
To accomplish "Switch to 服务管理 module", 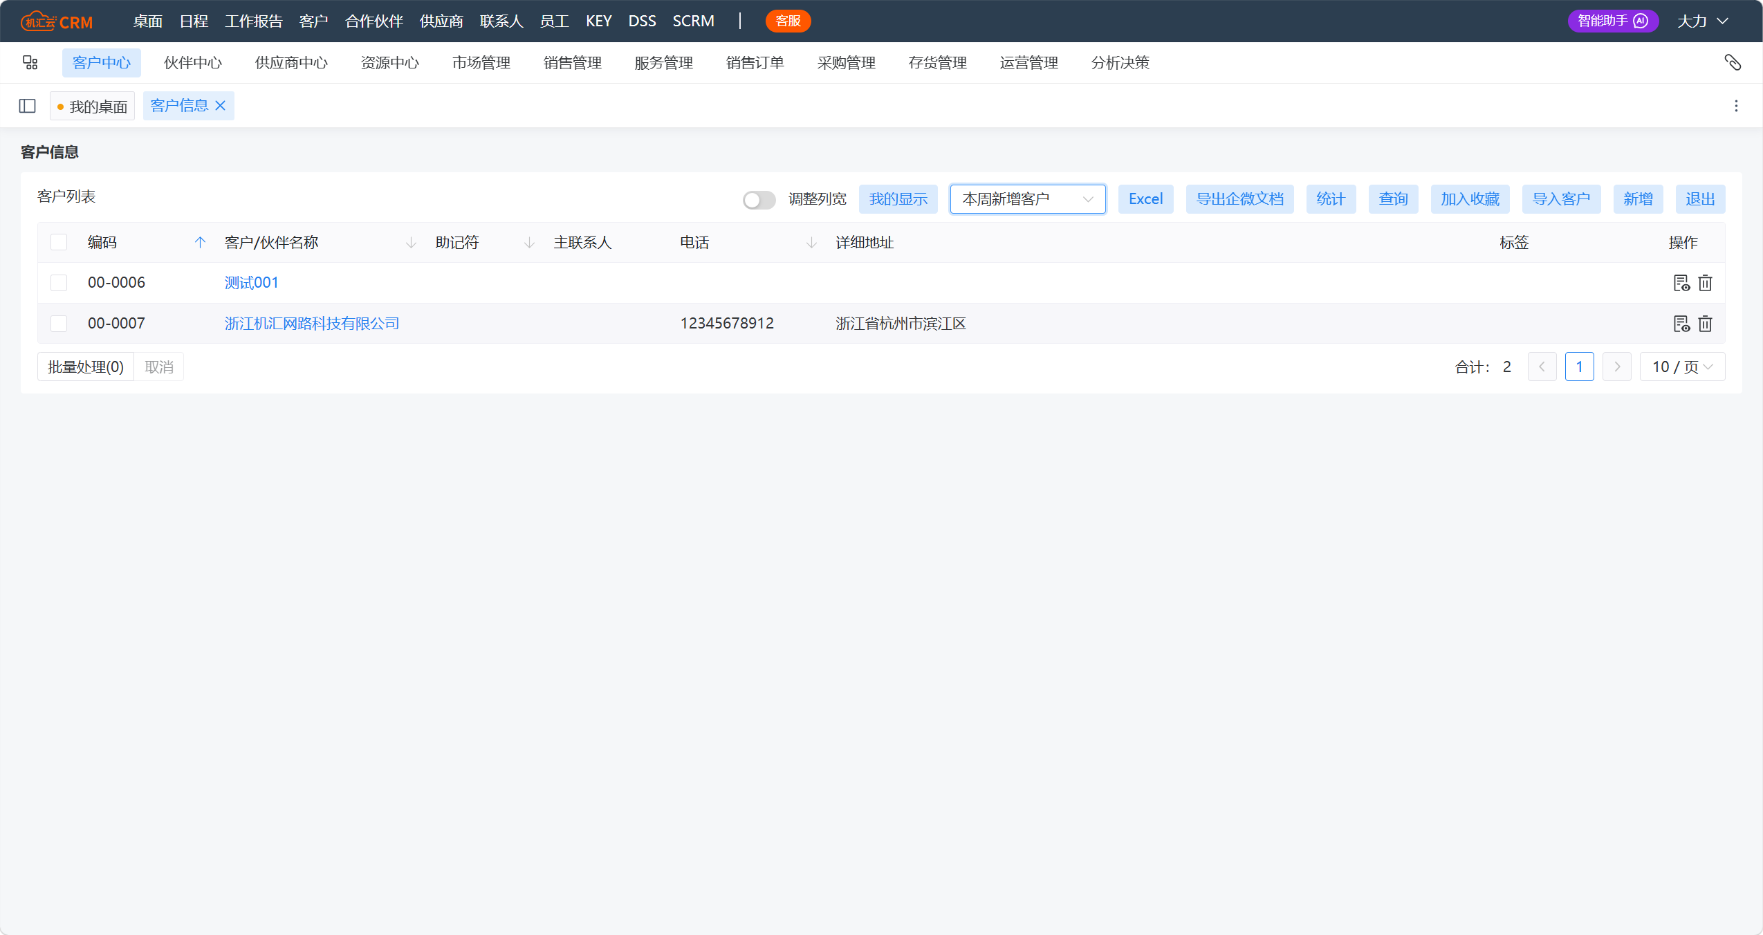I will 664,63.
